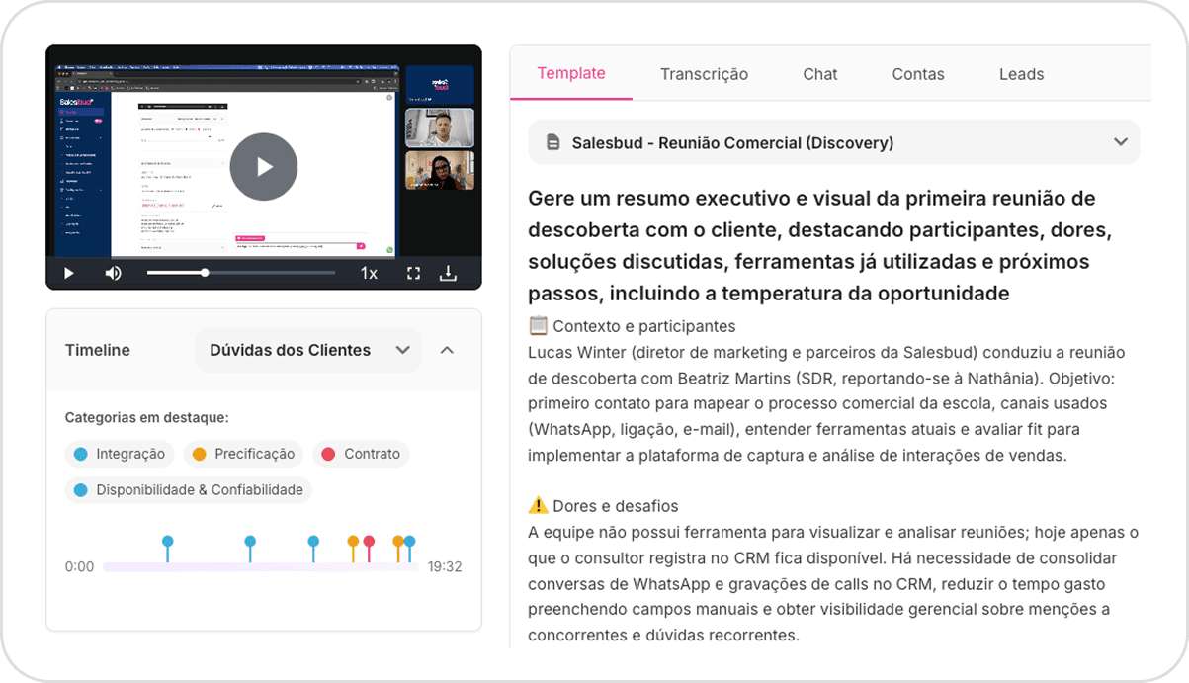Start playback with the small play icon in the player bar
This screenshot has height=683, width=1189.
(69, 274)
